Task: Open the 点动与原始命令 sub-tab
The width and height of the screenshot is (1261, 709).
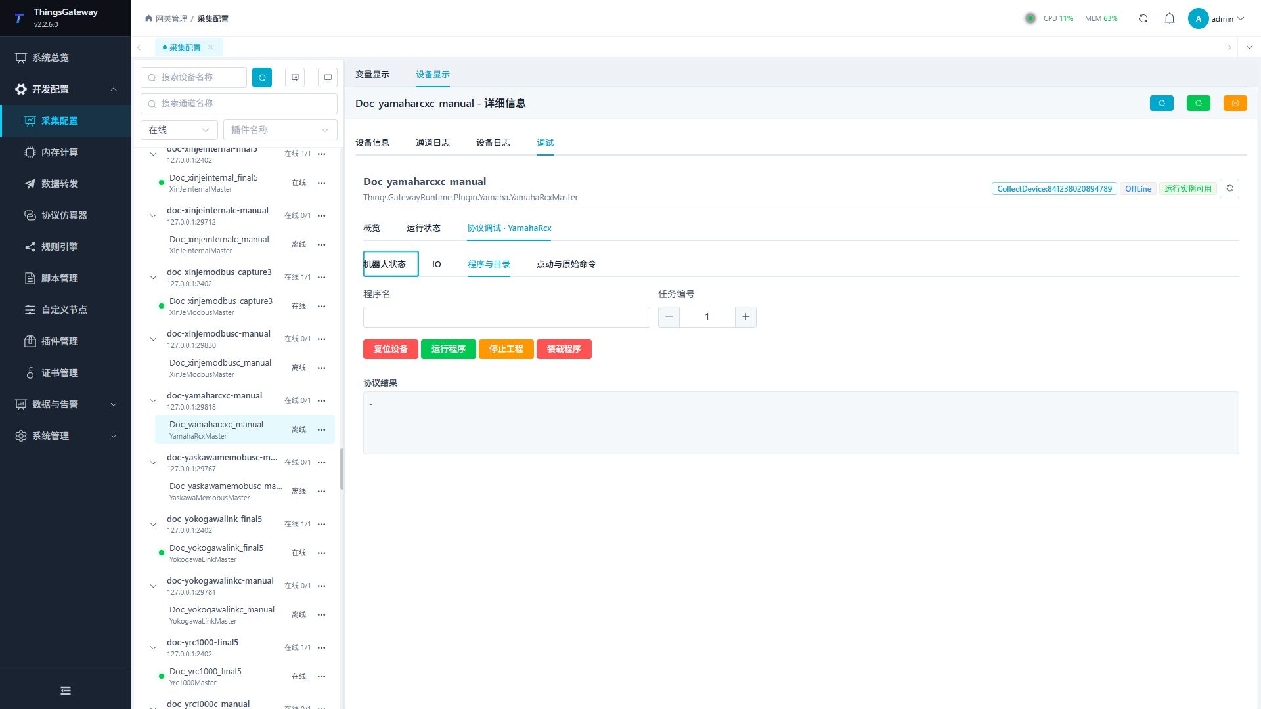Action: (566, 264)
